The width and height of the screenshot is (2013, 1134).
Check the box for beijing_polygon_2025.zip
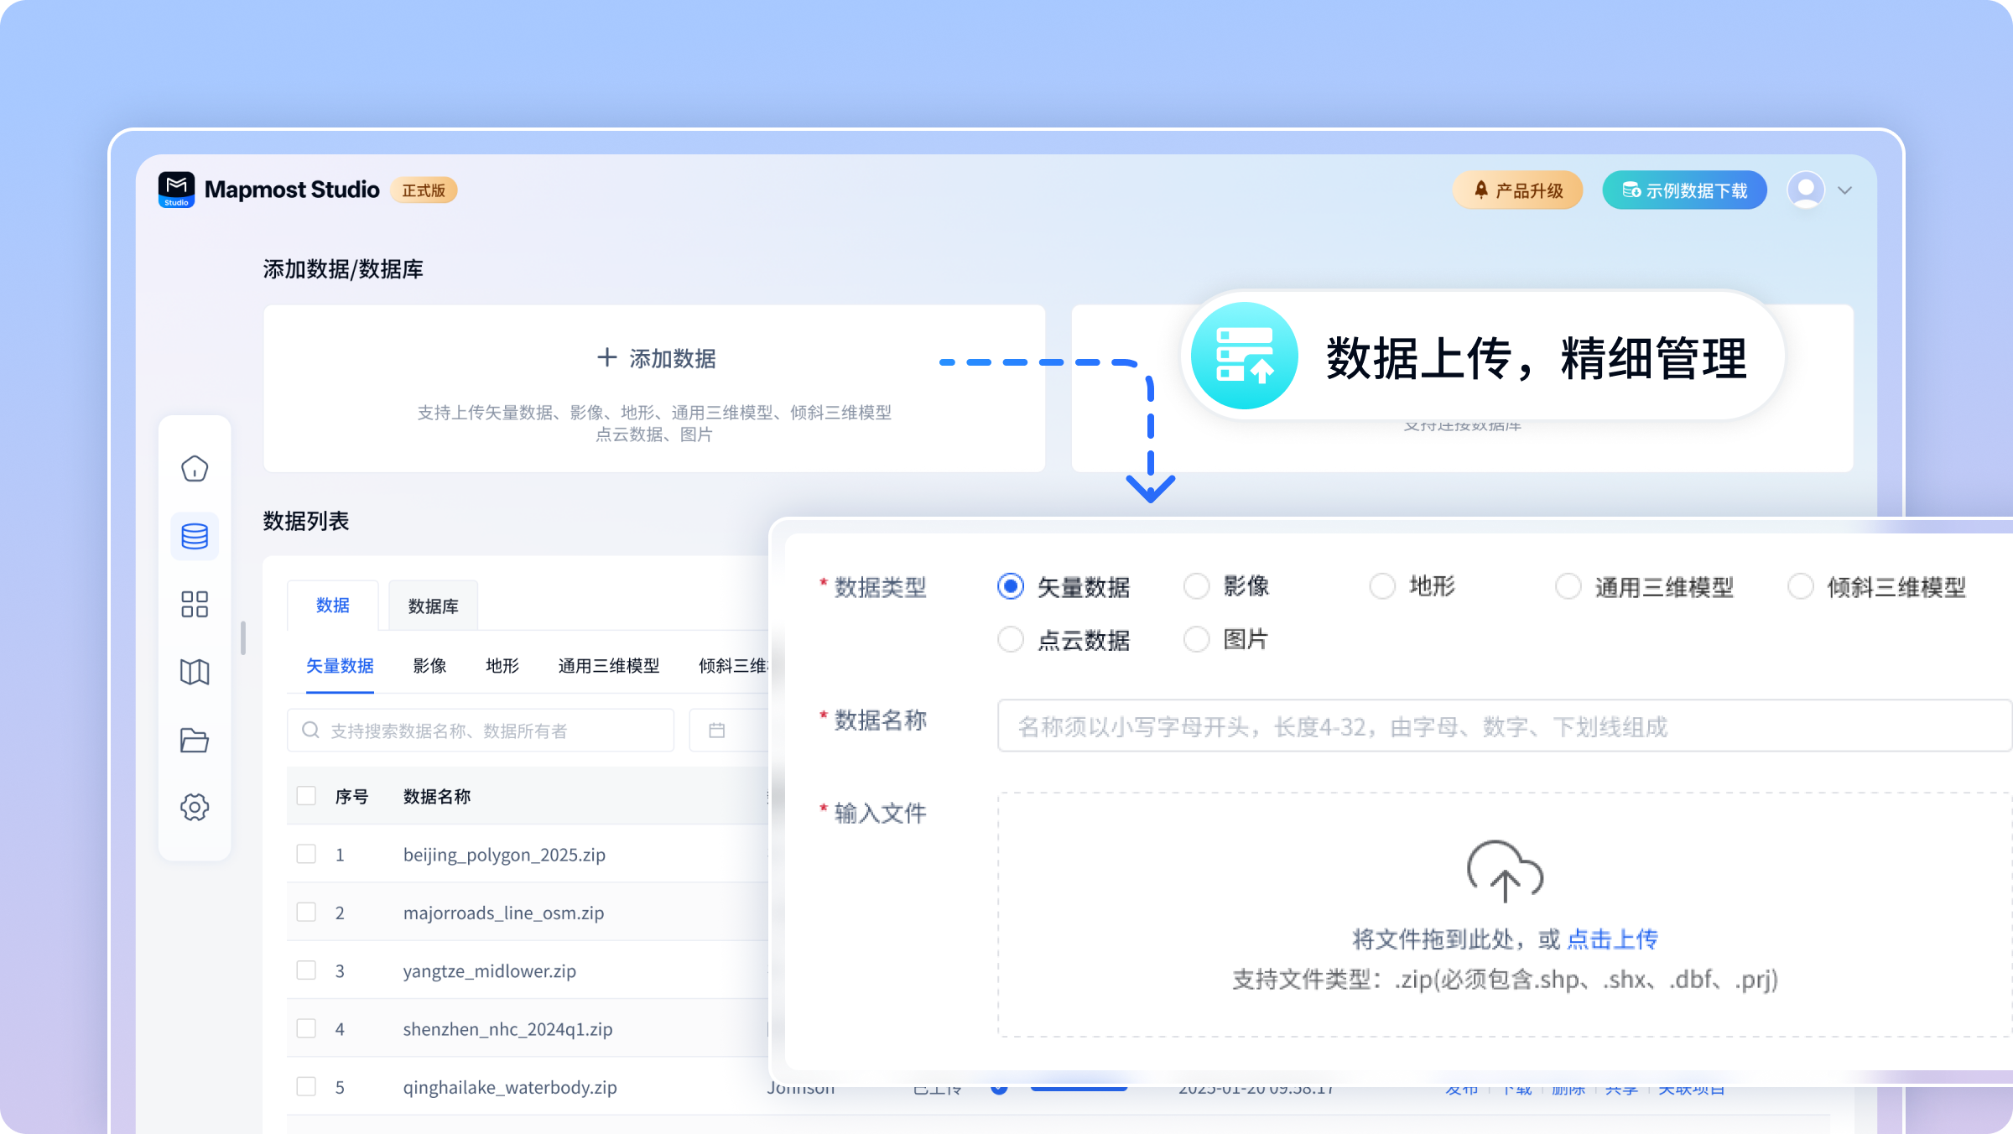306,855
